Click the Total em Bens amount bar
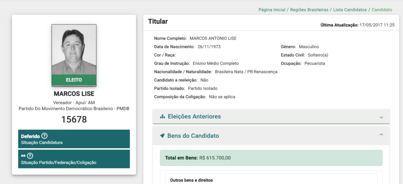This screenshot has height=184, width=403. [271, 158]
